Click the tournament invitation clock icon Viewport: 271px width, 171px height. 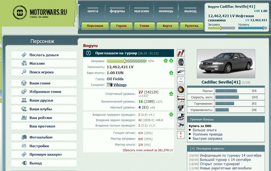(89, 53)
